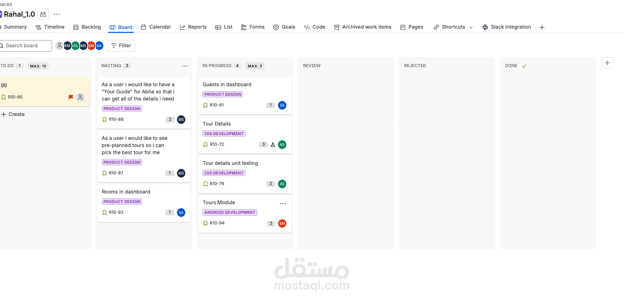Filter board by the unassigned avatar in toolbar
Screen dimensions: 624x298
tap(59, 46)
